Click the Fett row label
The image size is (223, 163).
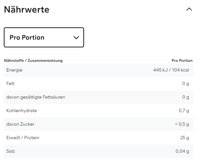[x=11, y=83]
